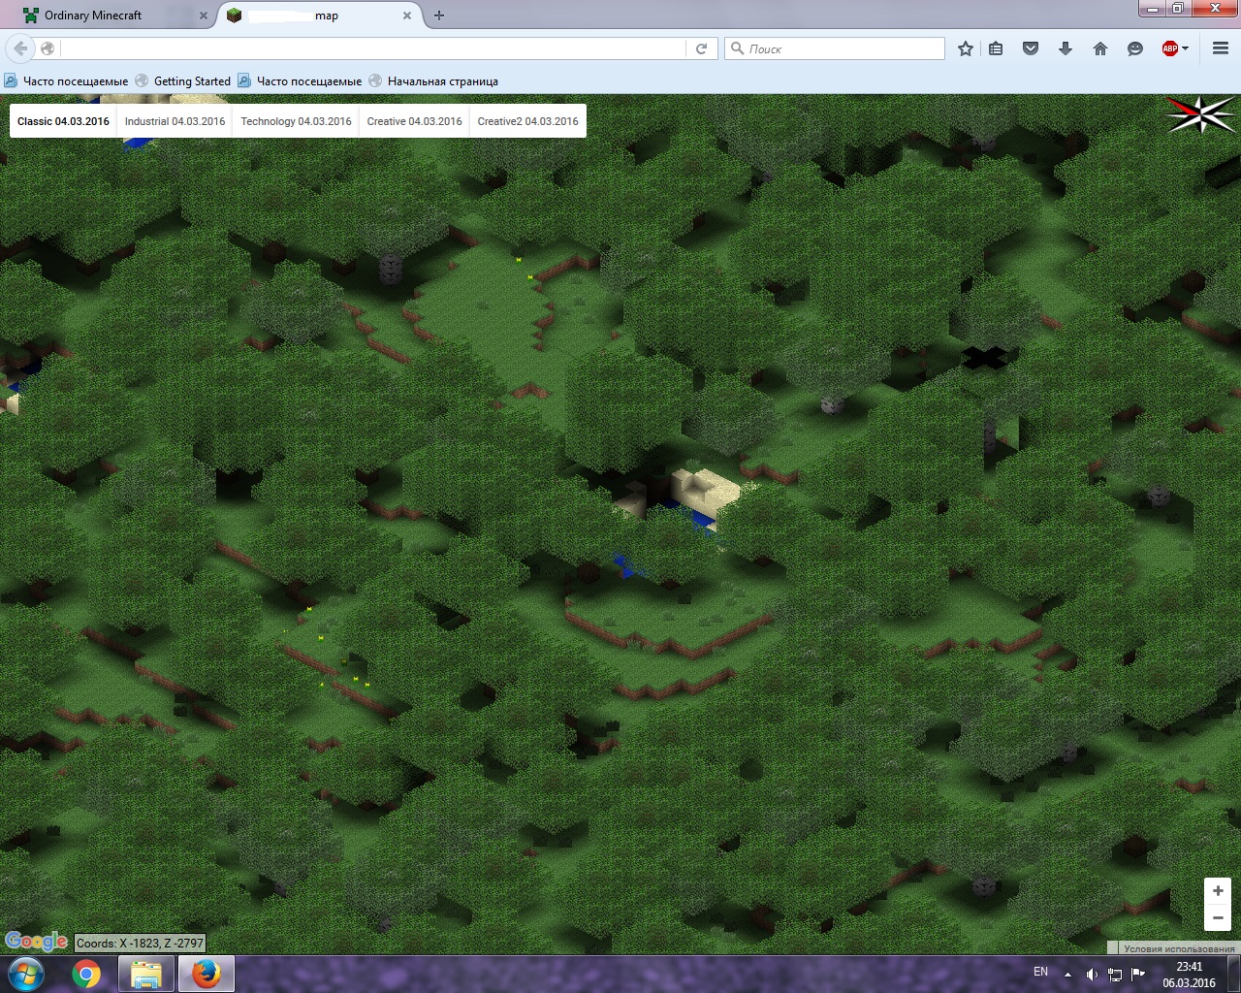Screen dimensions: 1241x993
Task: Change the EN input language
Action: coord(1040,972)
